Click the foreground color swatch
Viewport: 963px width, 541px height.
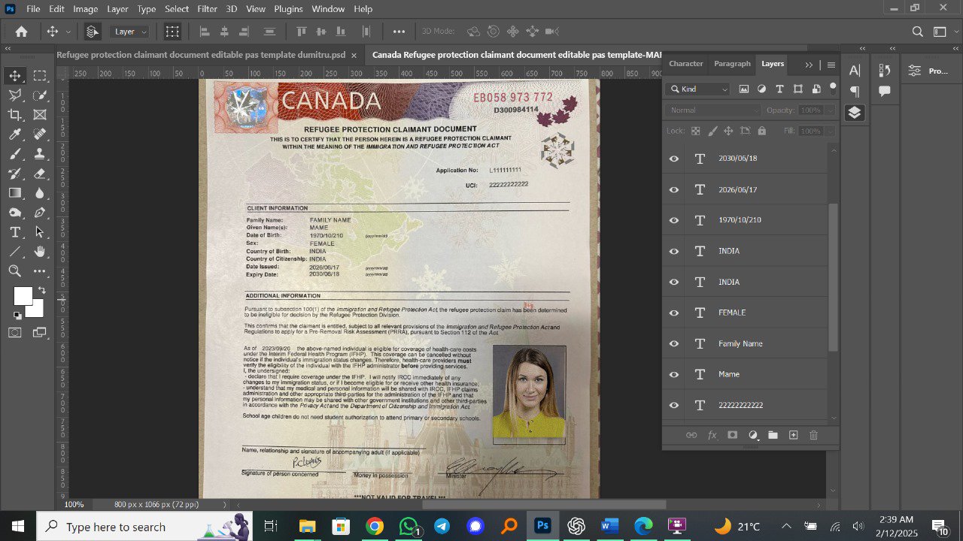click(23, 296)
